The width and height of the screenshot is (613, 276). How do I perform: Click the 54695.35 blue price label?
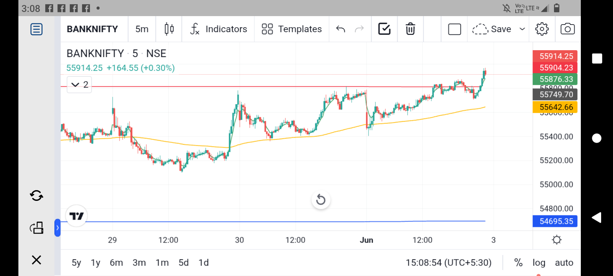(555, 221)
